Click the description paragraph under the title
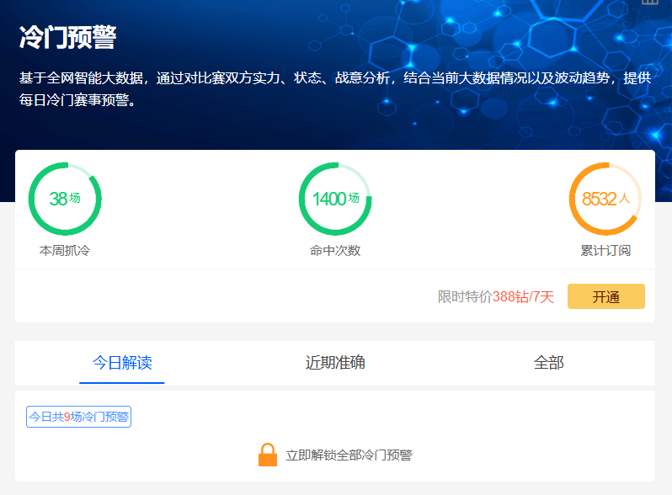 pyautogui.click(x=335, y=89)
